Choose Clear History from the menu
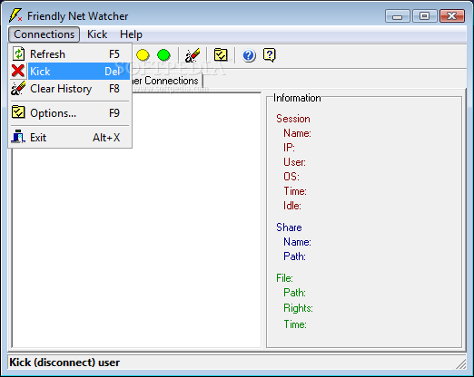Viewport: 474px width, 377px height. click(x=70, y=89)
